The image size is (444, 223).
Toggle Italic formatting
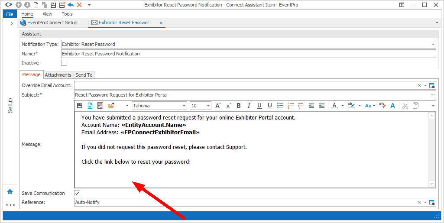[x=249, y=106]
